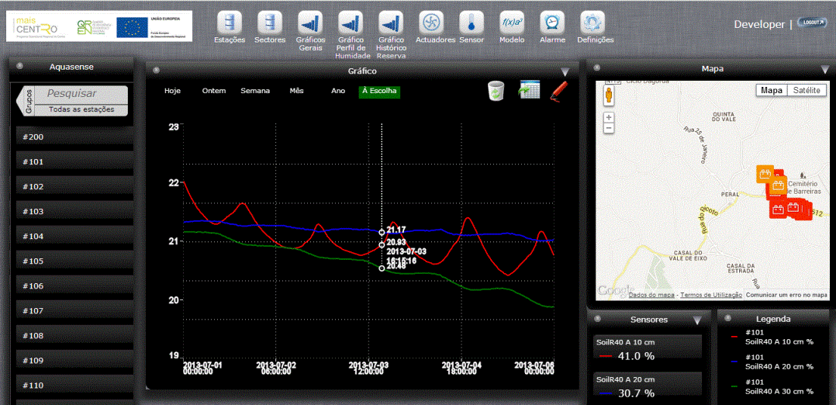Select station #200
Viewport: 836px width, 405px height.
point(74,137)
